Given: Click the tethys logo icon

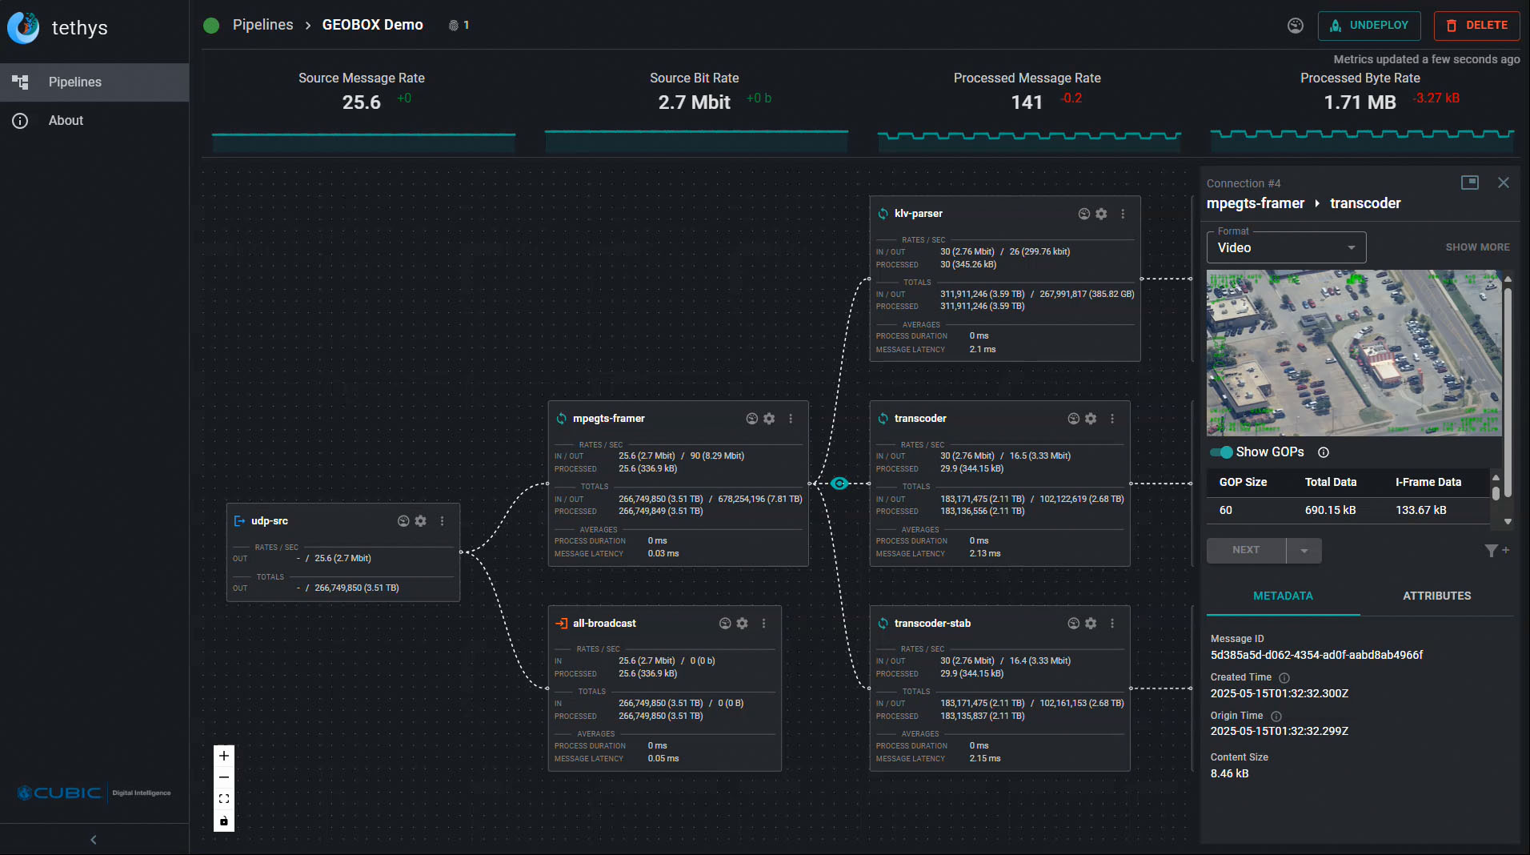Looking at the screenshot, I should point(23,28).
